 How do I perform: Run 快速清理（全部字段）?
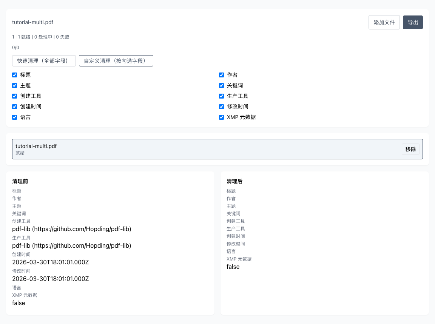[x=44, y=60]
